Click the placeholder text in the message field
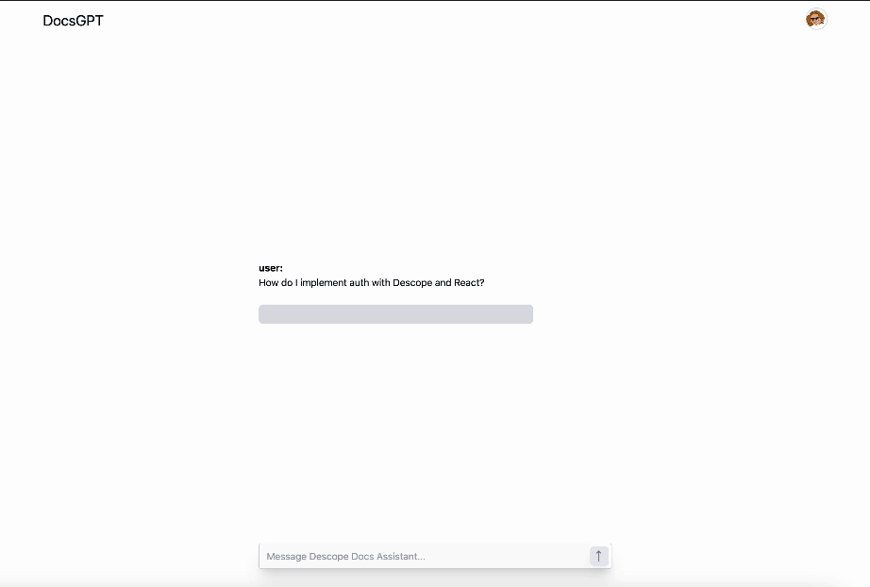This screenshot has height=587, width=870. [x=345, y=557]
